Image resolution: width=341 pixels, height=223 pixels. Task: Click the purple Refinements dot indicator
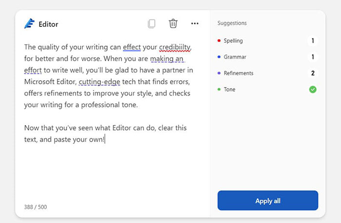click(219, 74)
